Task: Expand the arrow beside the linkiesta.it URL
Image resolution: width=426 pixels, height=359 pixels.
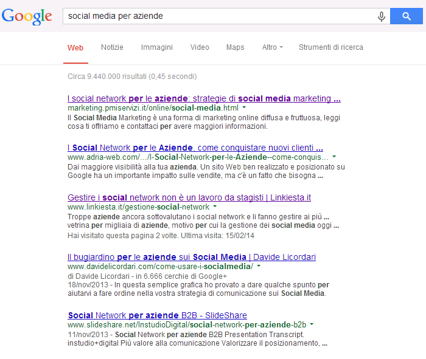Action: click(x=215, y=207)
